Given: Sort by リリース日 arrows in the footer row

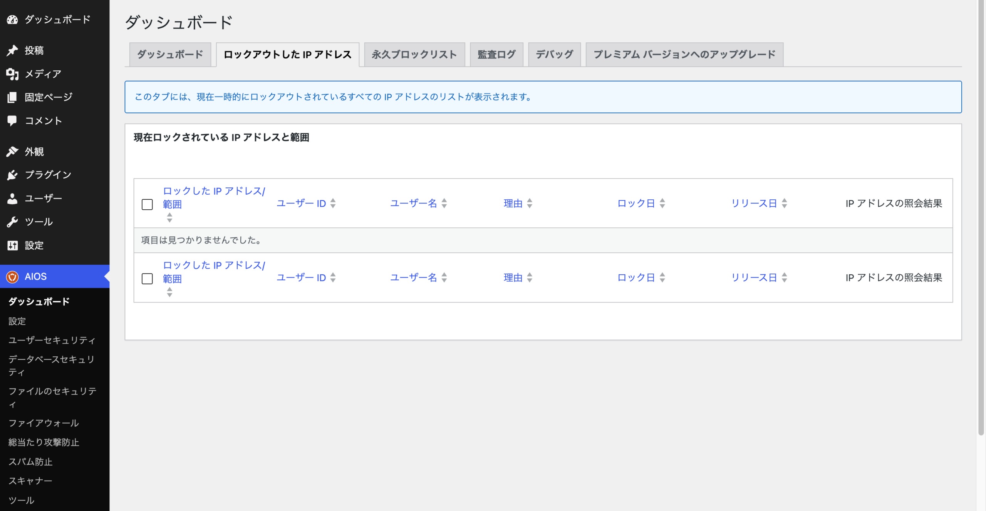Looking at the screenshot, I should [784, 277].
